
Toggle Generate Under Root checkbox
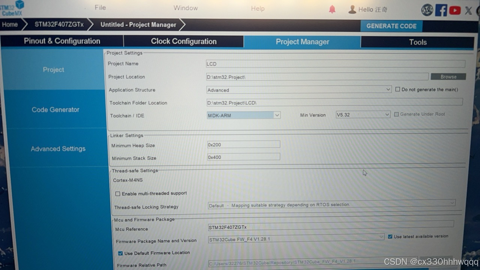click(x=396, y=114)
